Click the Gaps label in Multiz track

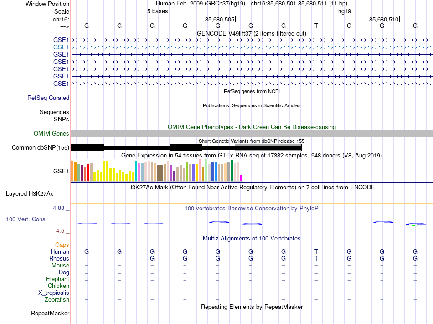pos(62,245)
